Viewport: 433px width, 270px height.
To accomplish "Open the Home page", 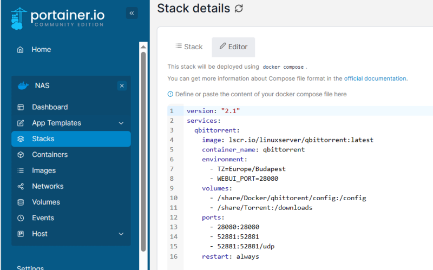I will [41, 50].
